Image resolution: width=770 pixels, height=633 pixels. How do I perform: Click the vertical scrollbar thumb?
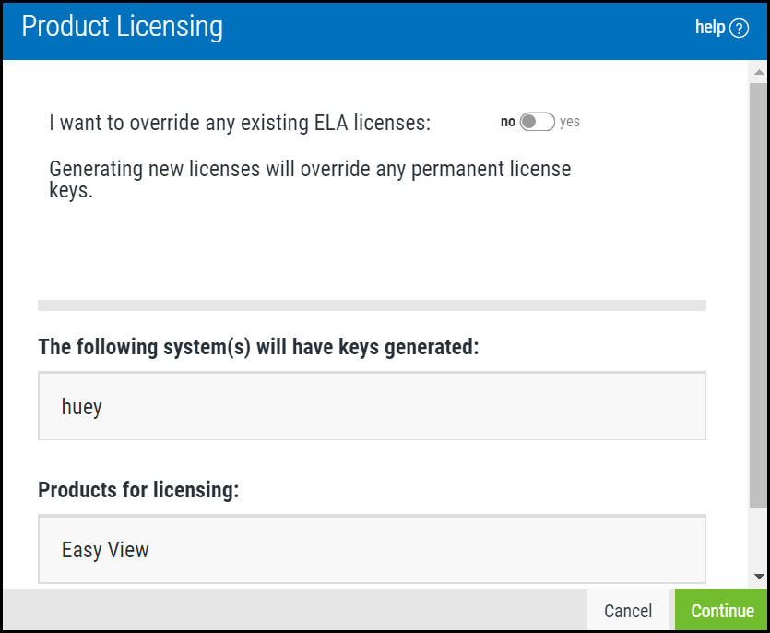pyautogui.click(x=759, y=295)
